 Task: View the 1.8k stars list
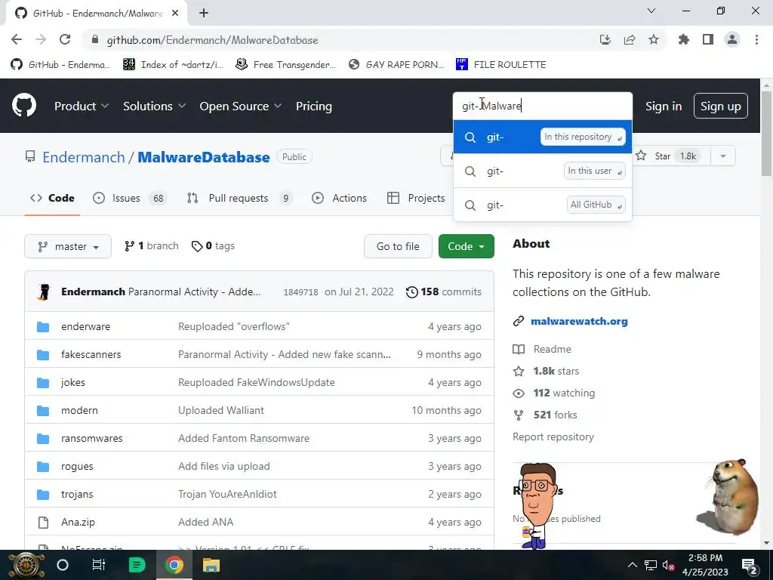(547, 371)
